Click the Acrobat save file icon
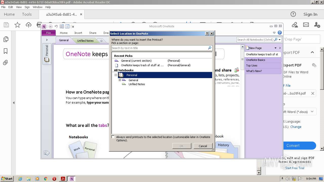This screenshot has width=324, height=182. (x=6, y=25)
